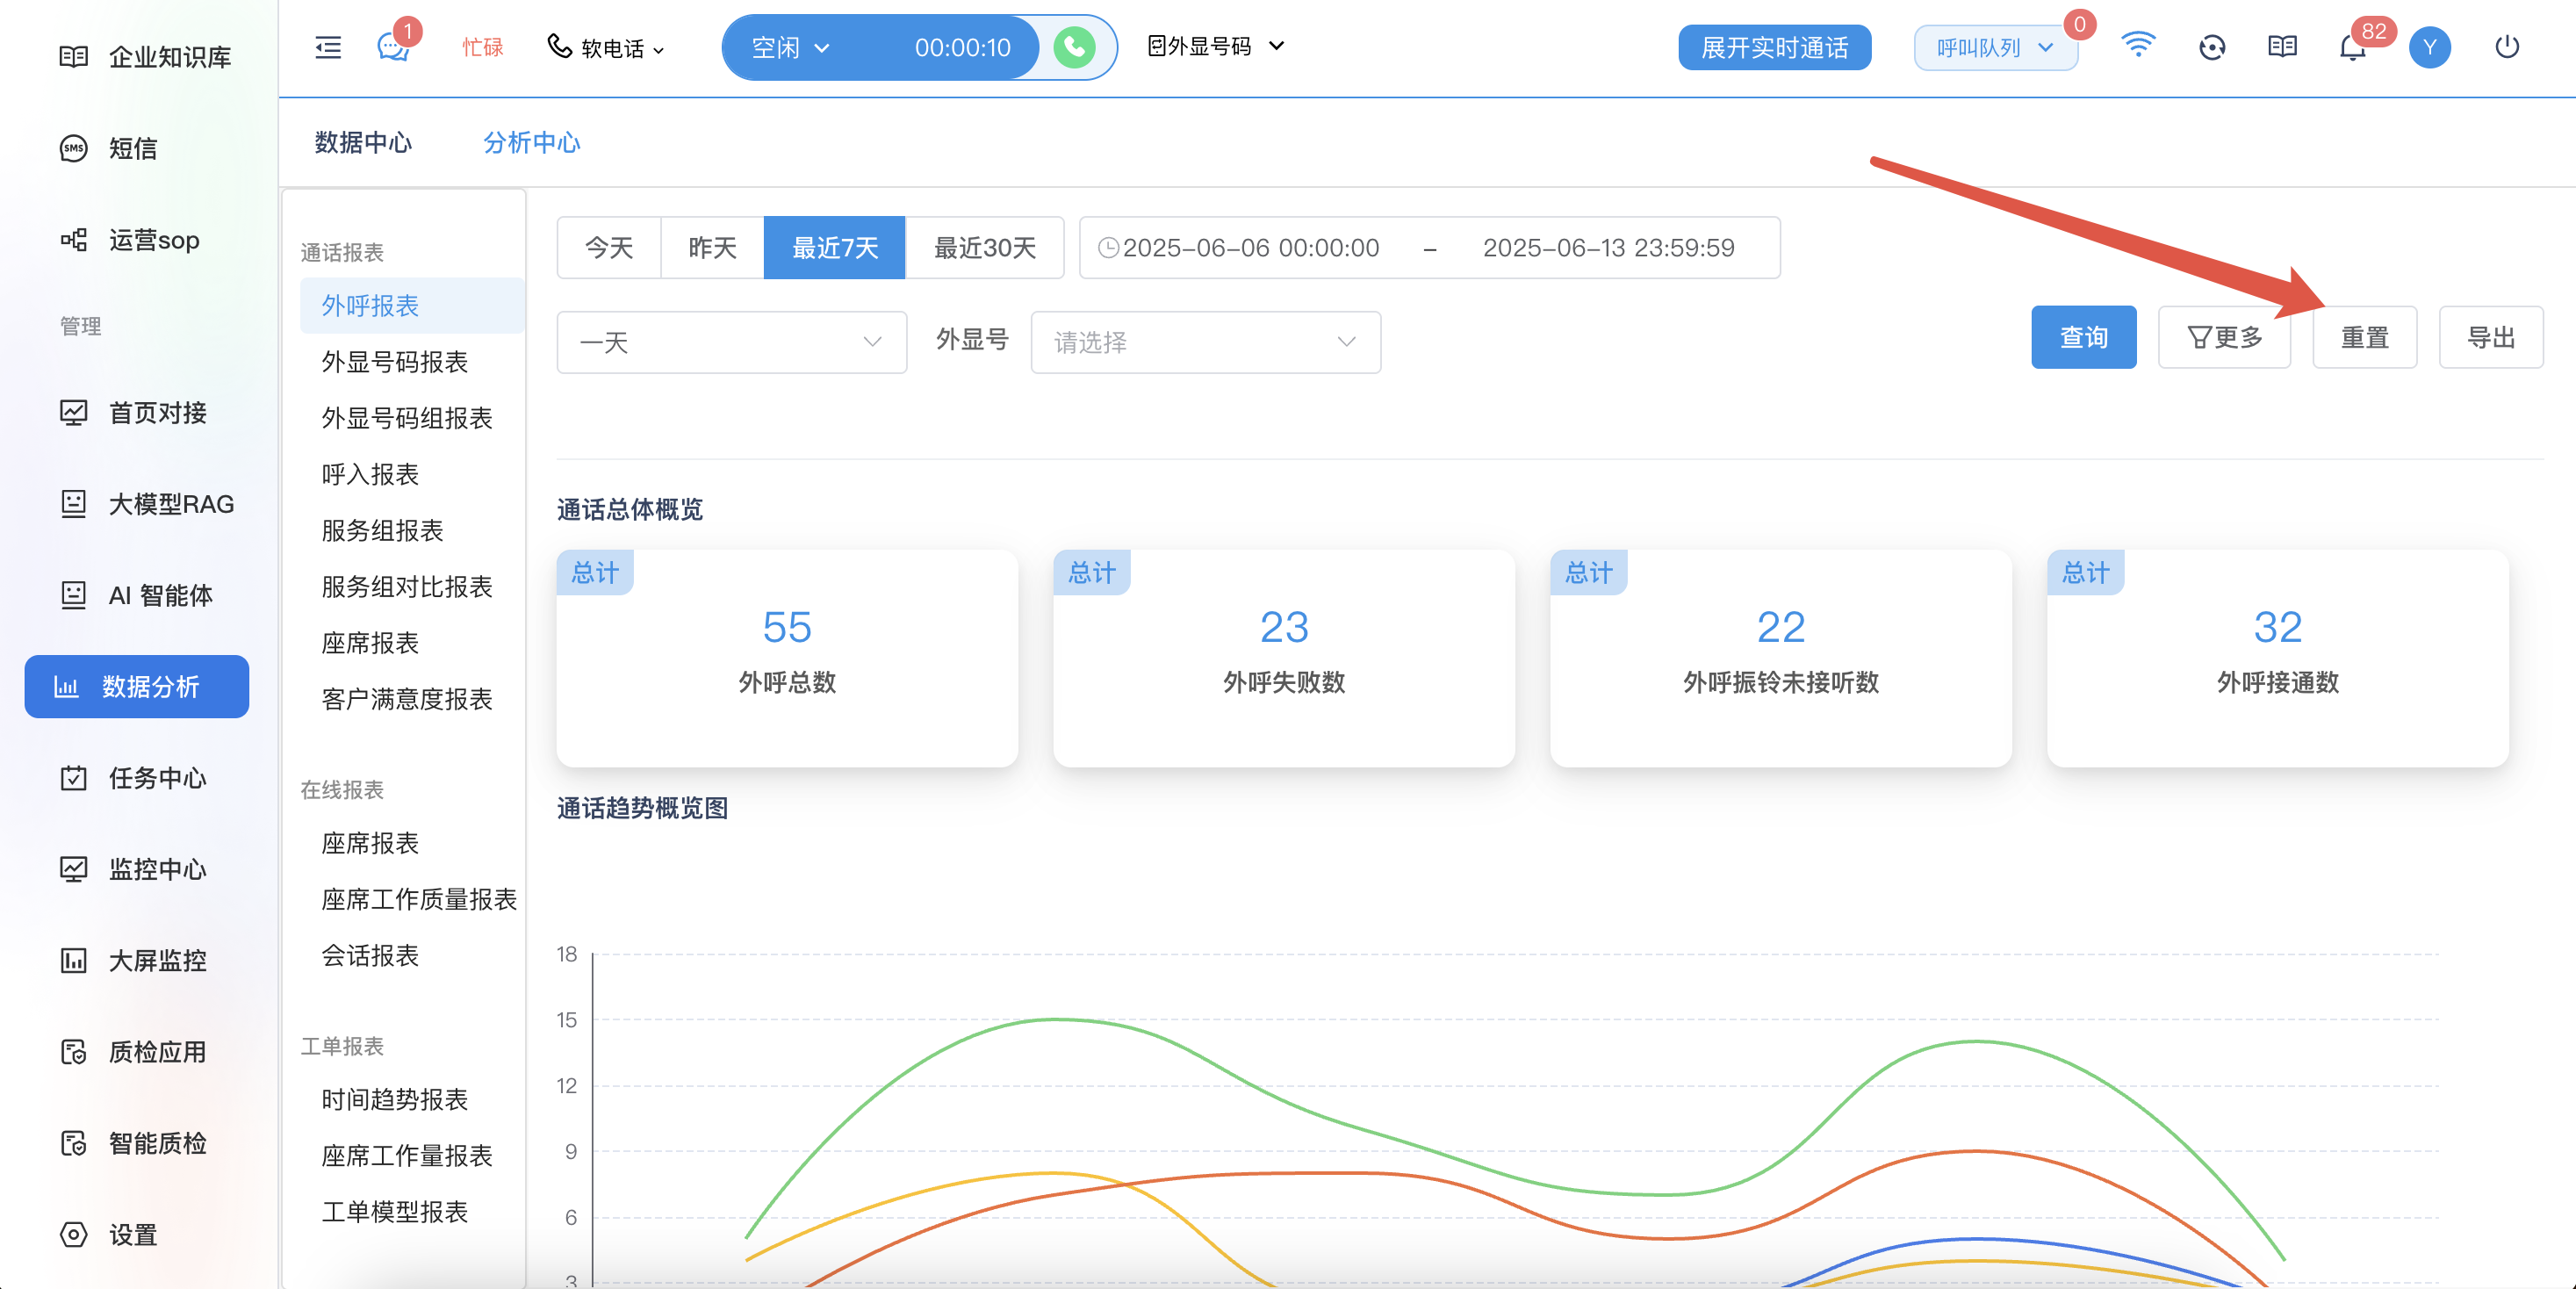Open the 一天 granularity dropdown
2576x1289 pixels.
pyautogui.click(x=732, y=342)
